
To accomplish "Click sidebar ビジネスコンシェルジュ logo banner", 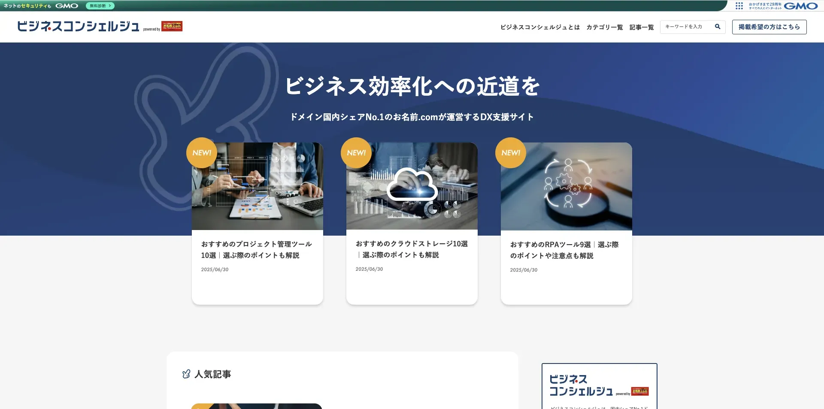I will (599, 385).
